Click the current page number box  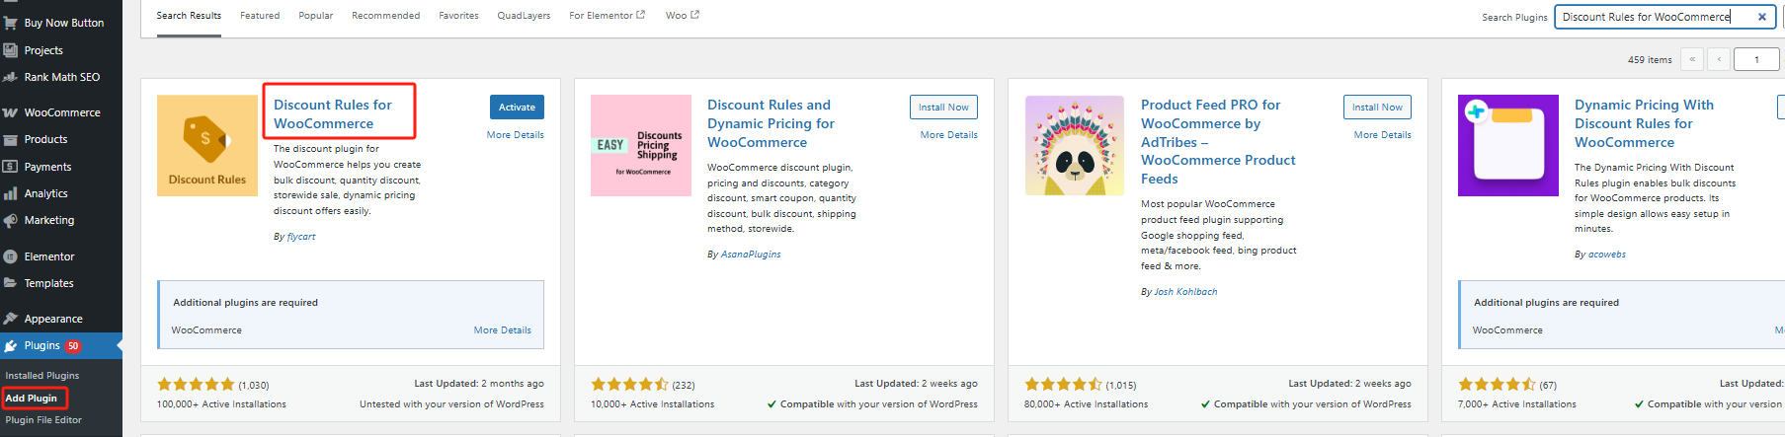click(1756, 59)
